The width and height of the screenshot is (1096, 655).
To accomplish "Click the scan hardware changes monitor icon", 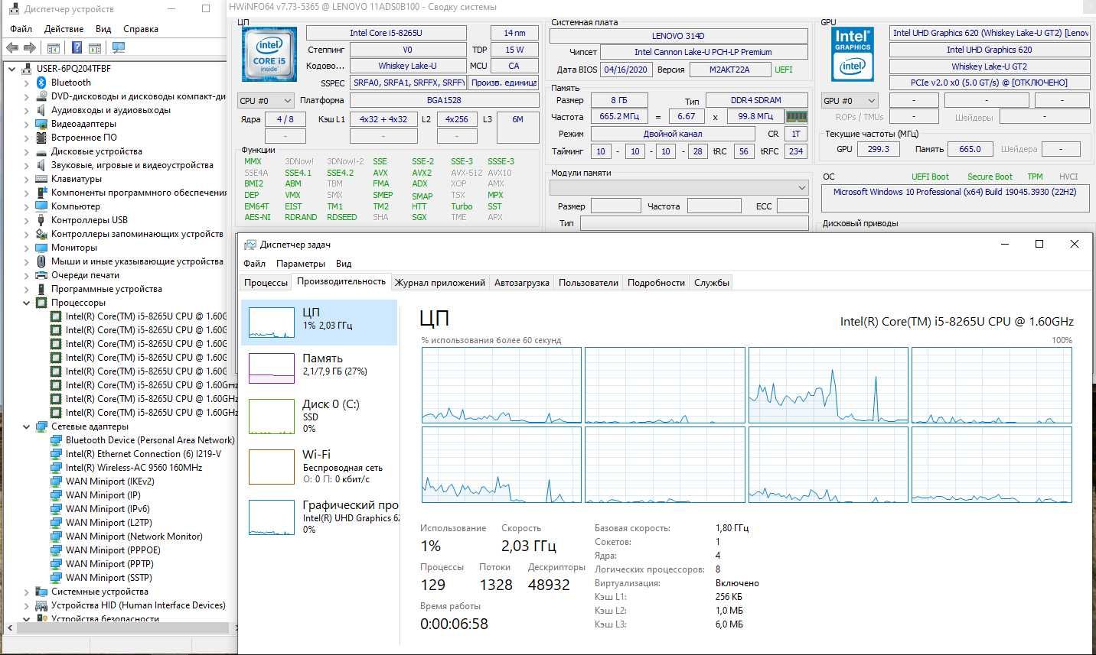I will (119, 47).
